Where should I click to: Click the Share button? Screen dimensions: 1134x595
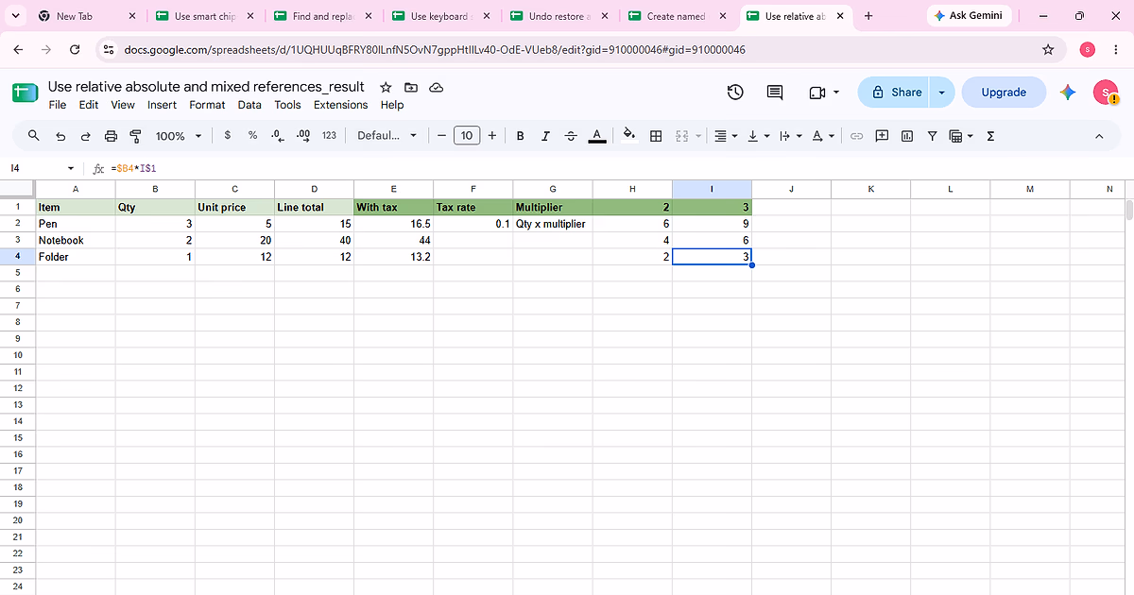pyautogui.click(x=895, y=92)
